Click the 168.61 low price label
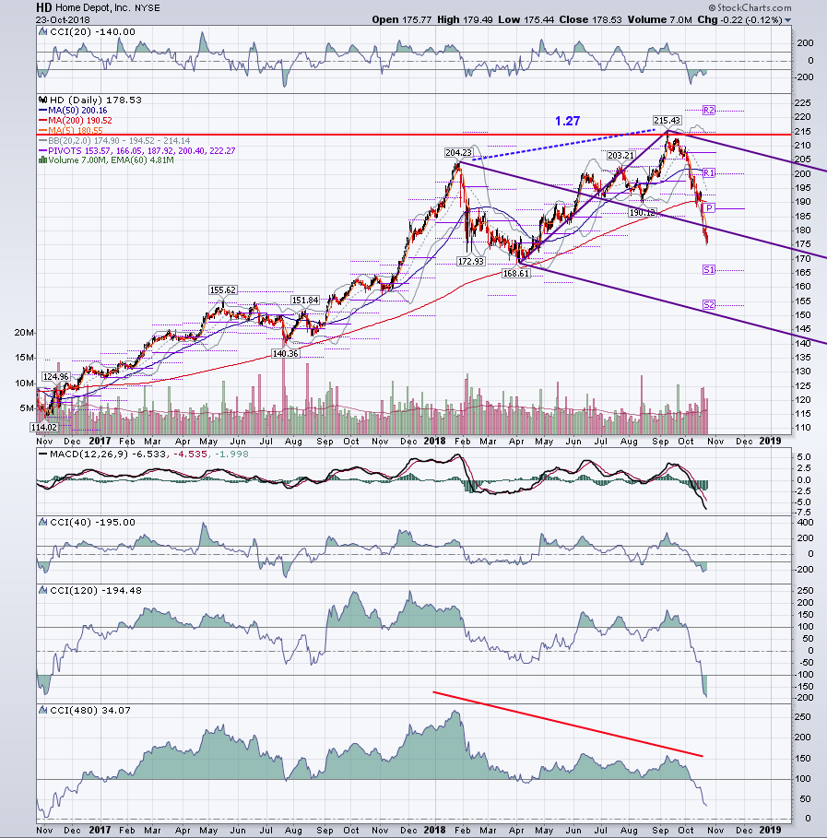Viewport: 827px width, 838px height. click(516, 273)
